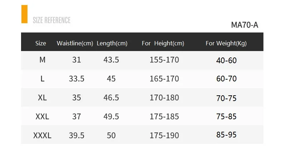Click the SIZE REFERENCE heading
The height and width of the screenshot is (151, 282).
(x=51, y=20)
